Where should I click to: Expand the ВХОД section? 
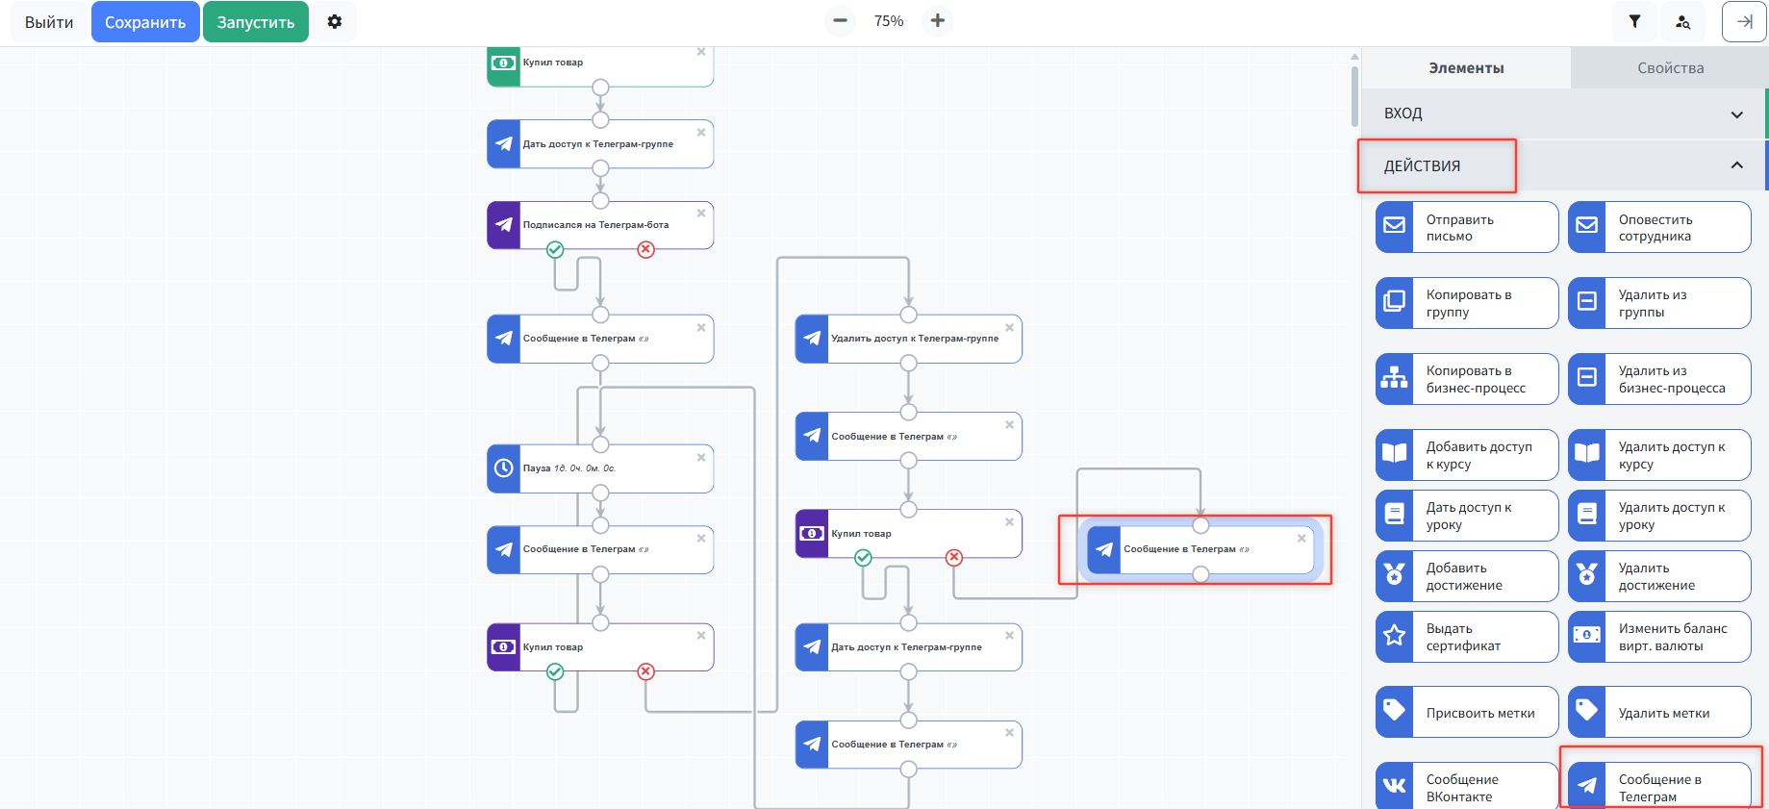click(1562, 114)
